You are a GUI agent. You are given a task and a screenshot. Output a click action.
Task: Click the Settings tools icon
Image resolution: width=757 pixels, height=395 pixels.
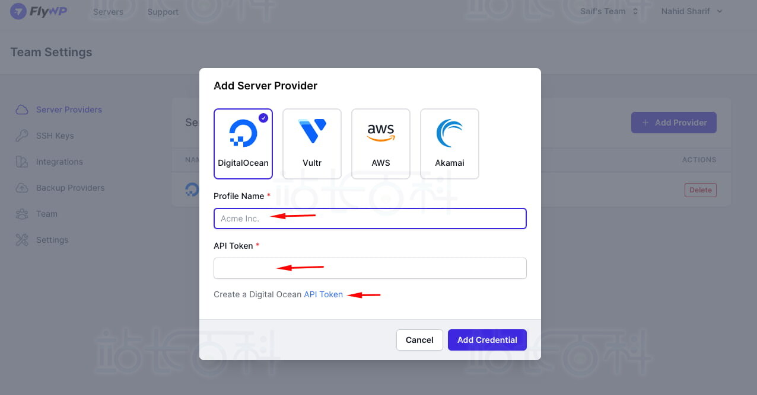click(x=22, y=240)
